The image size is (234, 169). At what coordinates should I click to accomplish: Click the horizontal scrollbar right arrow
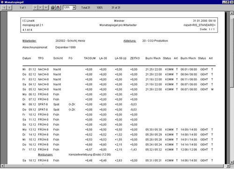click(228, 166)
